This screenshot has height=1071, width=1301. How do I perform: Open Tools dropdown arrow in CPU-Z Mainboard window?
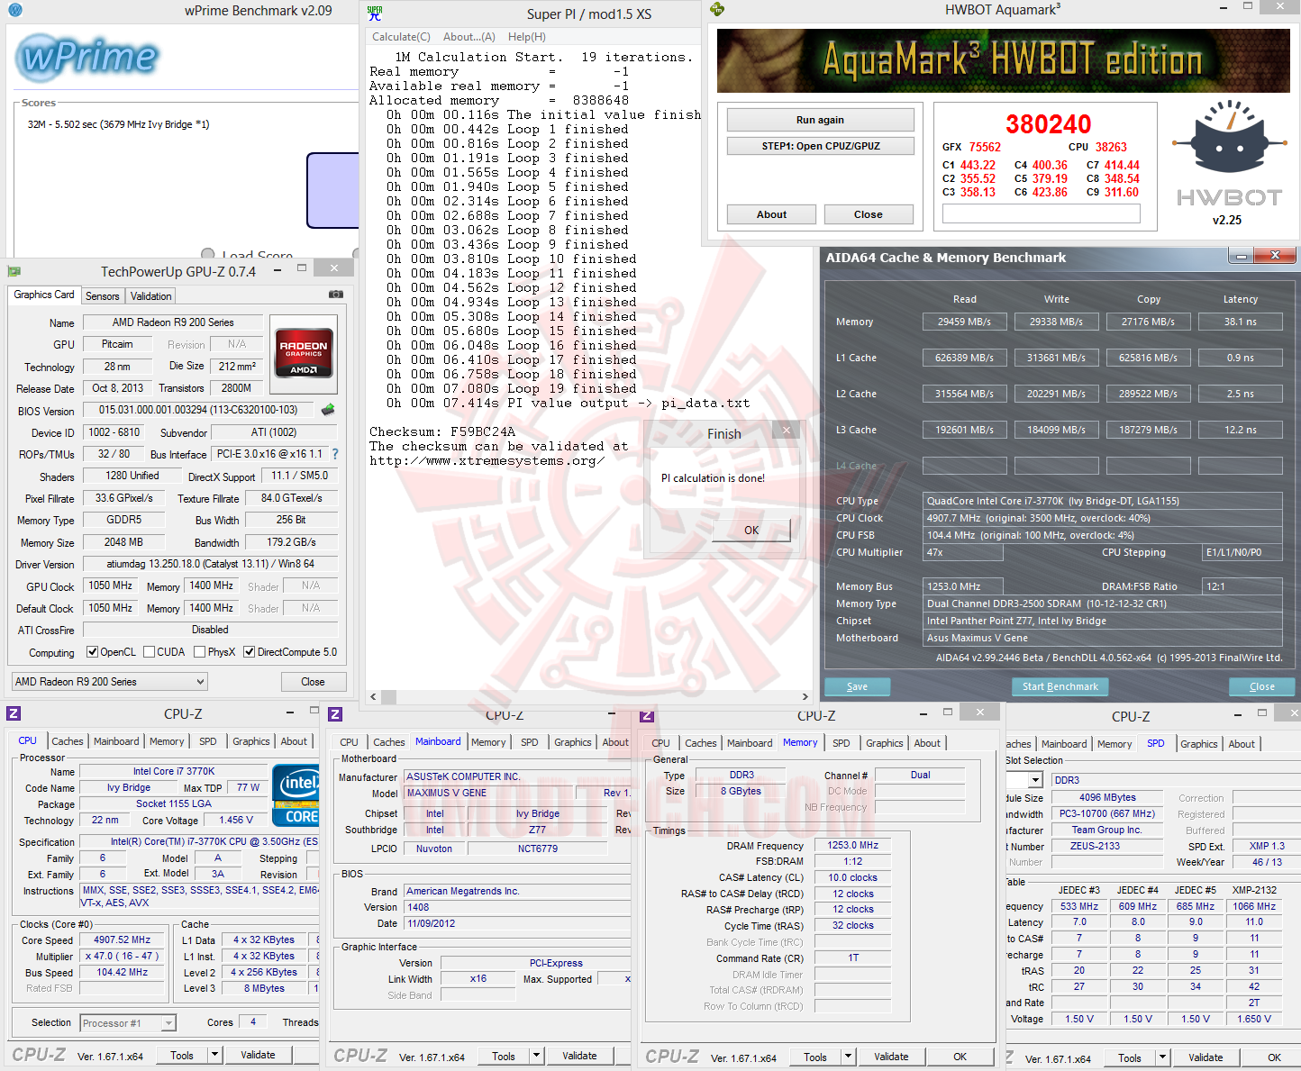pyautogui.click(x=536, y=1056)
